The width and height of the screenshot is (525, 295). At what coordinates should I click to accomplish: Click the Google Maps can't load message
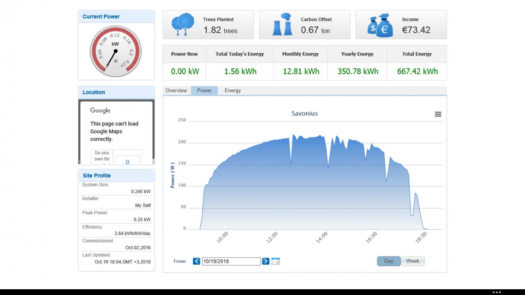tap(114, 131)
